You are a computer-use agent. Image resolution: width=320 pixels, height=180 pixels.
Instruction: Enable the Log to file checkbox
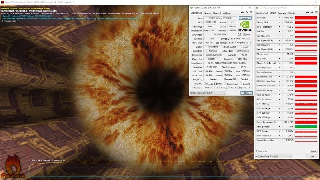258,151
